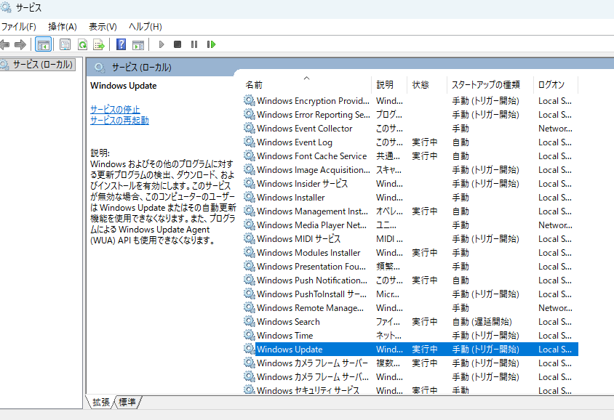
Task: Click gear icon beside Windows Search
Action: click(x=249, y=321)
